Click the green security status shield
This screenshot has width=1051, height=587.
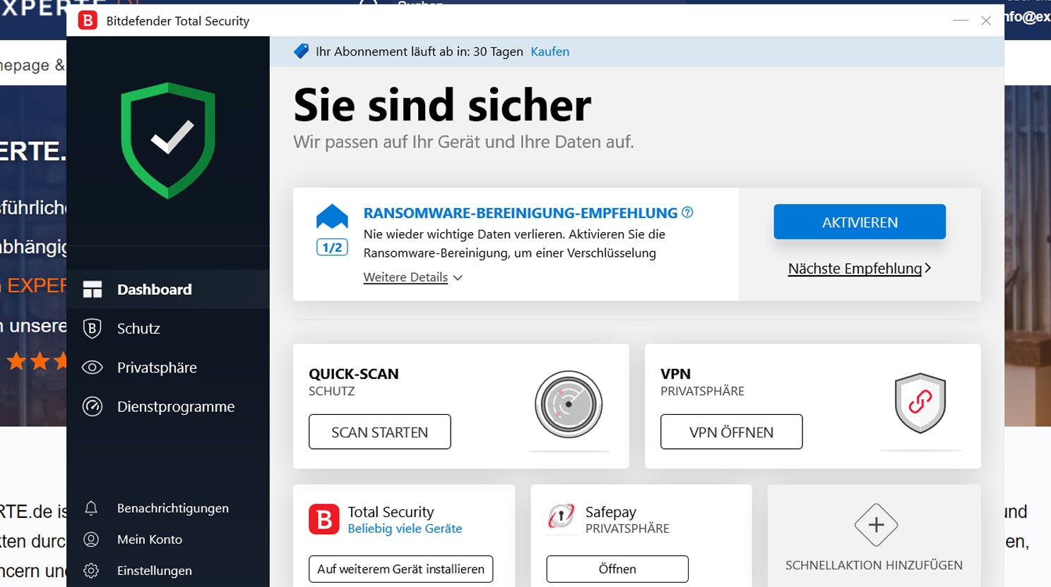[168, 140]
